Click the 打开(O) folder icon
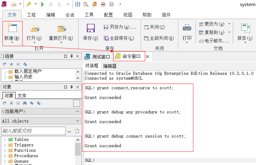The image size is (256, 165). point(34,29)
